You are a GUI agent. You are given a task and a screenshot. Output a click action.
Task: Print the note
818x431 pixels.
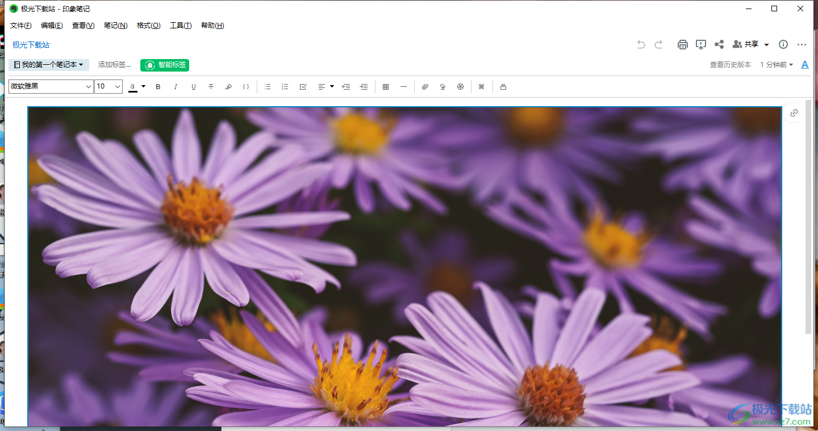pos(683,44)
